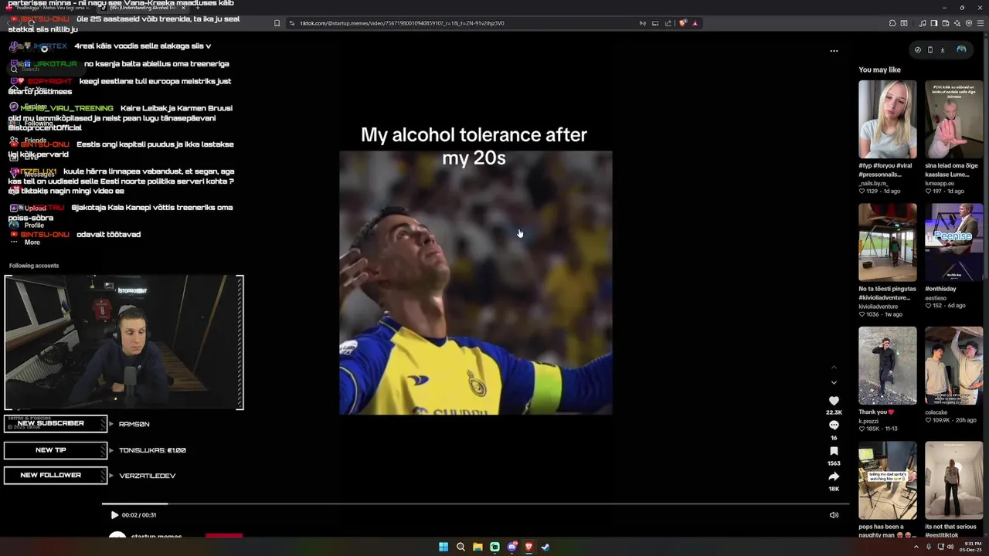Click the You may like heading
The image size is (989, 556).
point(879,69)
